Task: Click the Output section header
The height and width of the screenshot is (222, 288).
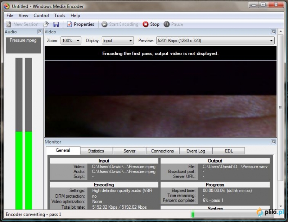Action: coord(215,161)
